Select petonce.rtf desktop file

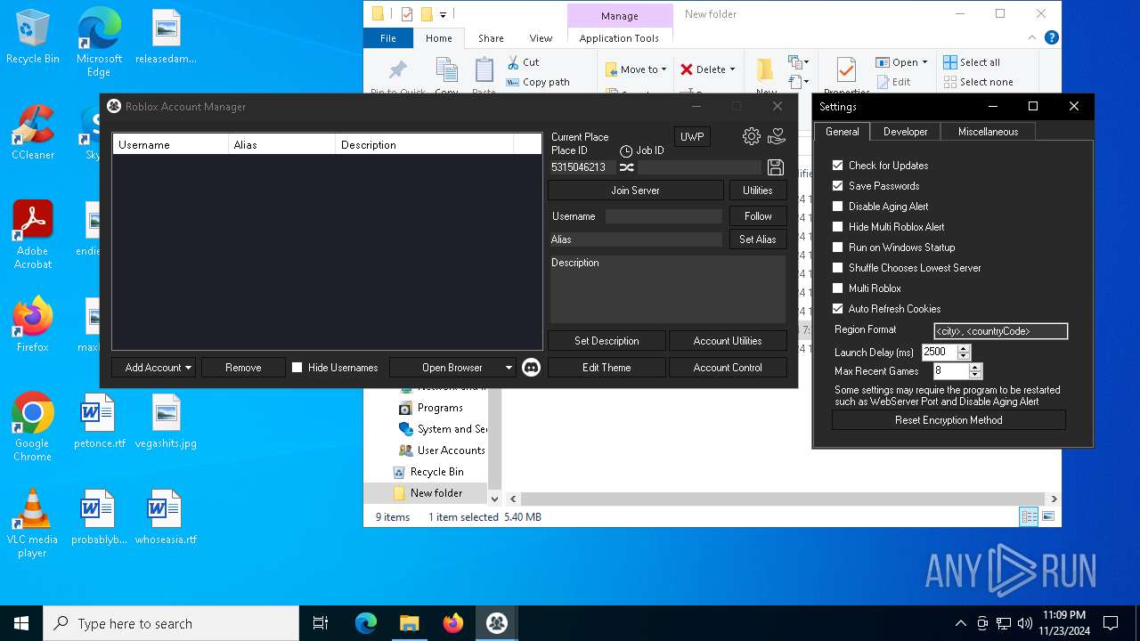[99, 422]
